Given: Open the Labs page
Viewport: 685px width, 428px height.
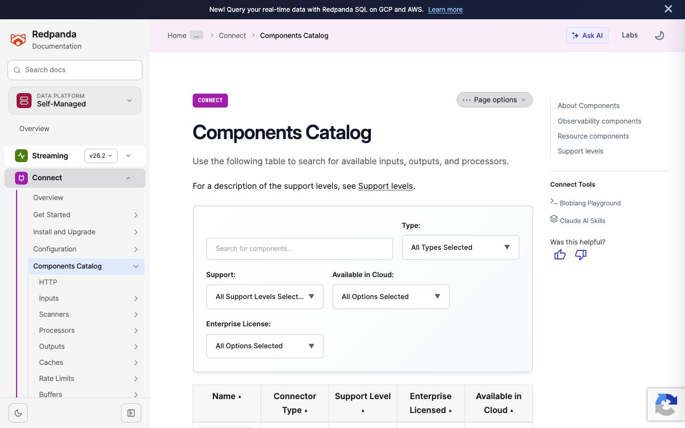Looking at the screenshot, I should pos(630,35).
